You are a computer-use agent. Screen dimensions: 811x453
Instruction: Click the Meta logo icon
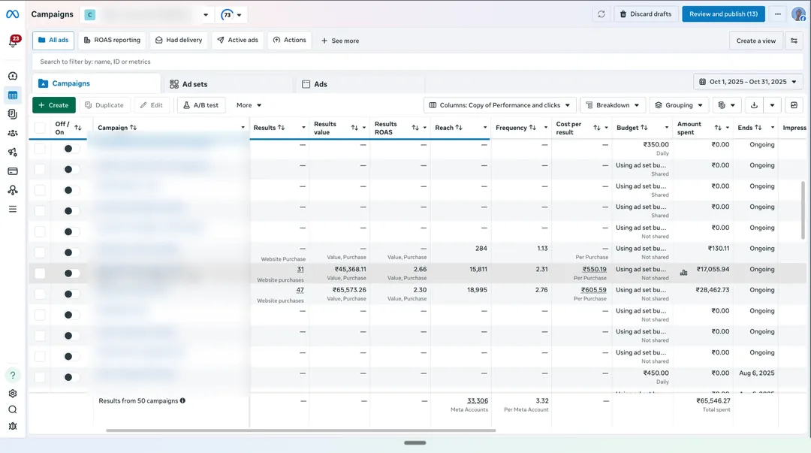click(13, 14)
